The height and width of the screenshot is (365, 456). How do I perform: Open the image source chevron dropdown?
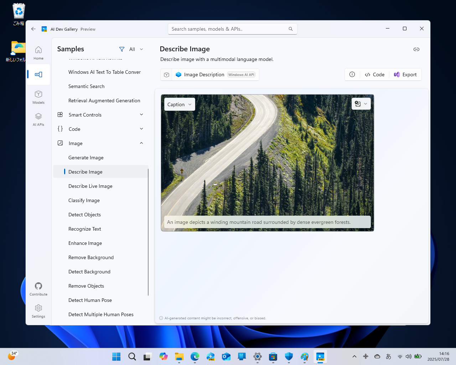365,104
